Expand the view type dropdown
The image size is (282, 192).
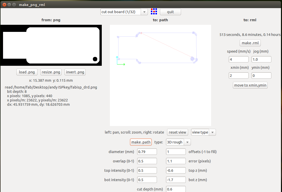click(203, 132)
